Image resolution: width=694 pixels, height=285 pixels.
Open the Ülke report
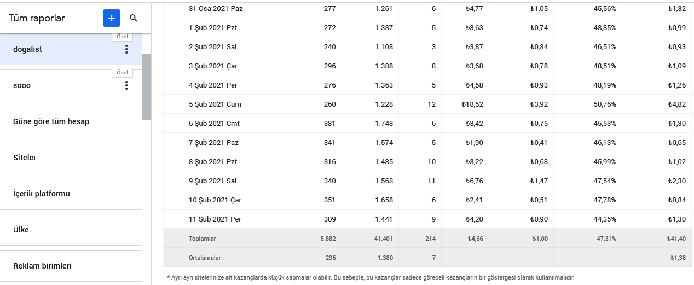(x=71, y=230)
